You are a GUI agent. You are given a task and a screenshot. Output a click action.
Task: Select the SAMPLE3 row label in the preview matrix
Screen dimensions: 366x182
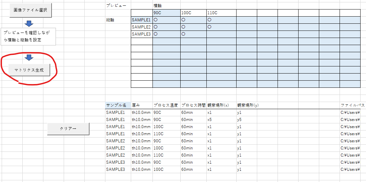point(142,34)
